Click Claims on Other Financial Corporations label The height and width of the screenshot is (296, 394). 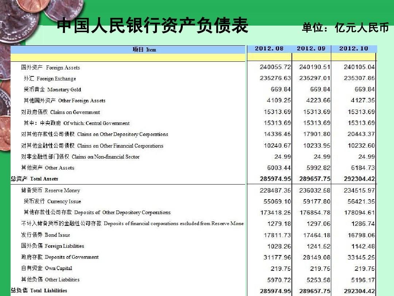92,146
